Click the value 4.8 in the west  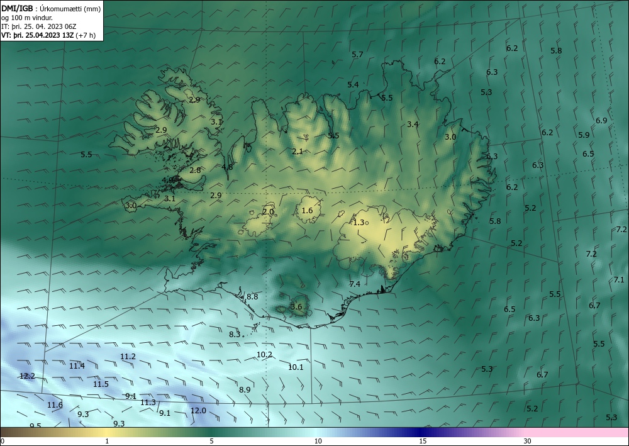(227, 167)
